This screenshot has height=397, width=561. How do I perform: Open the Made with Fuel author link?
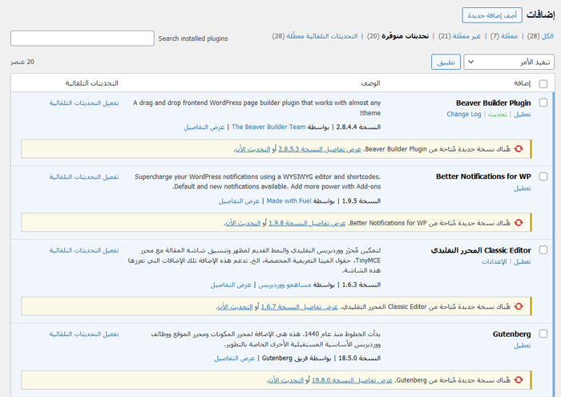[289, 201]
